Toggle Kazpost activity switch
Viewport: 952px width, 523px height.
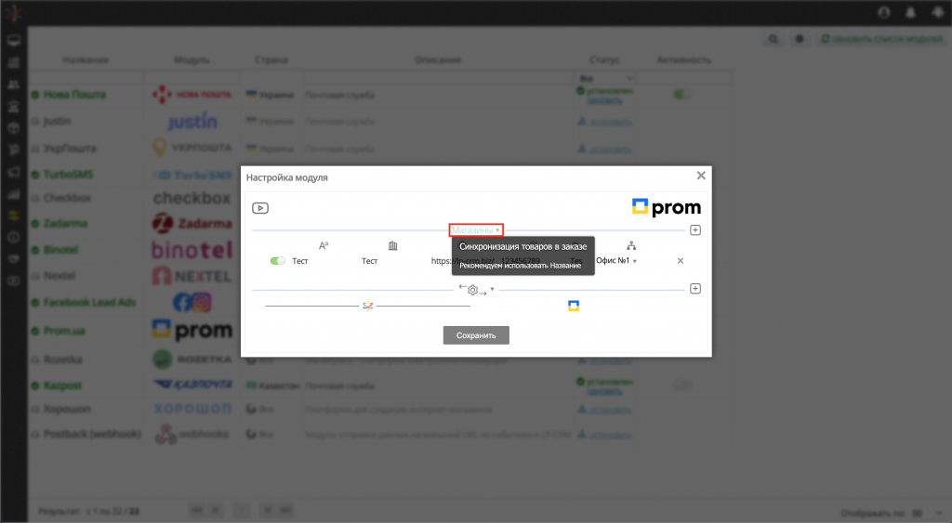pos(682,386)
